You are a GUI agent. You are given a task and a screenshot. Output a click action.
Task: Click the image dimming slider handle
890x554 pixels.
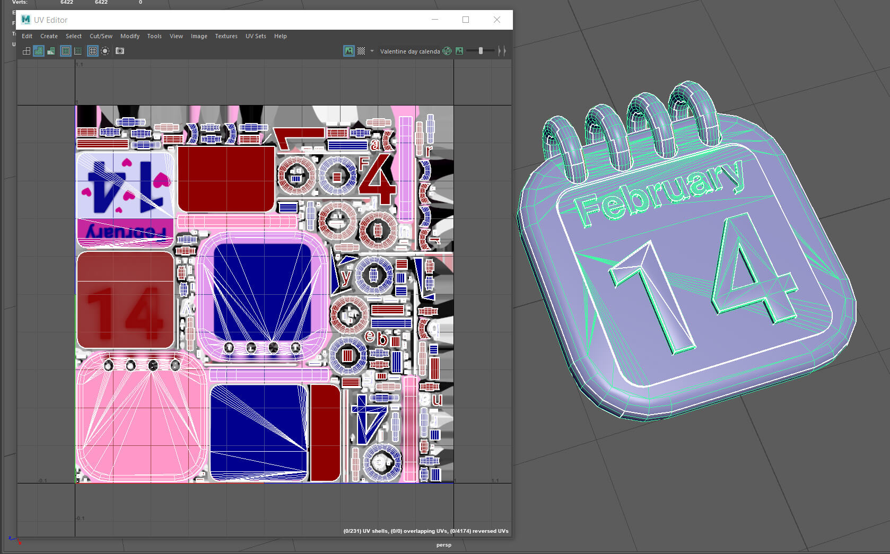click(481, 51)
